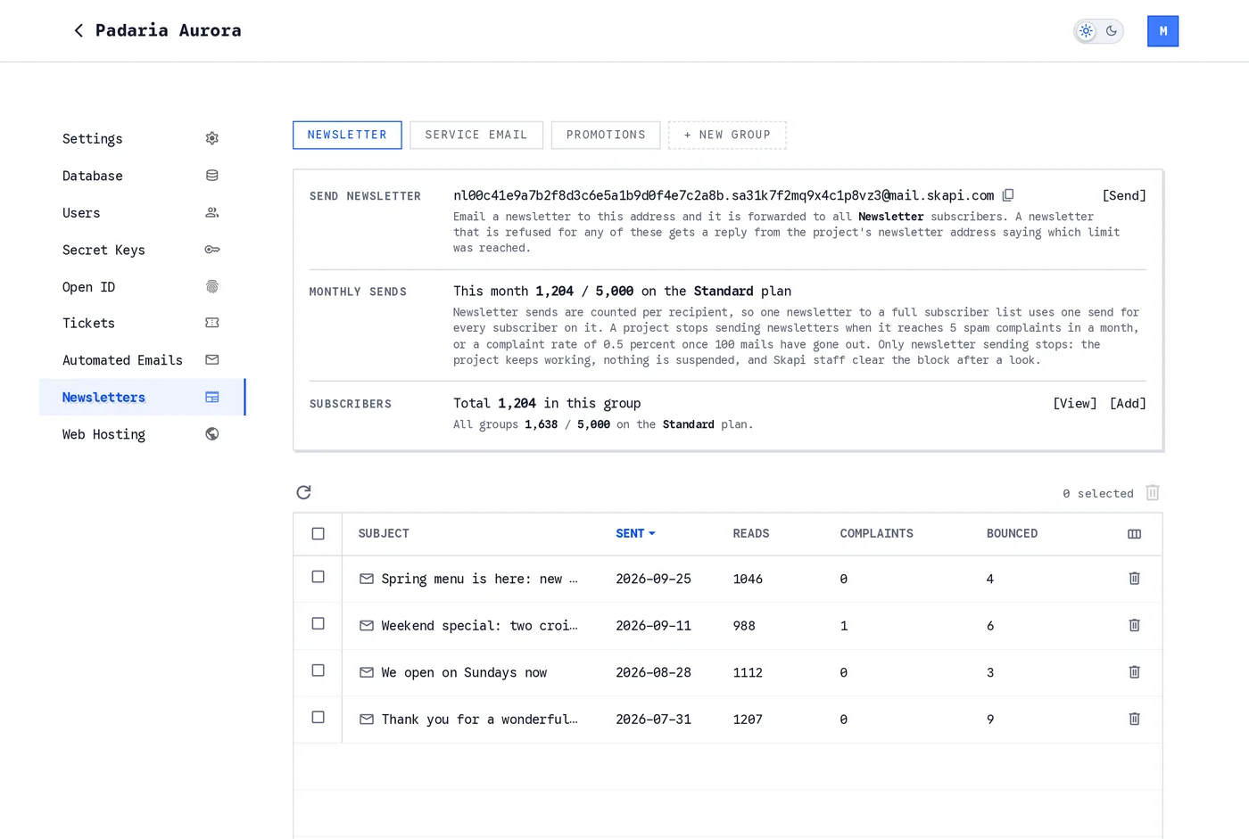Open the Database sidebar item

pyautogui.click(x=141, y=176)
